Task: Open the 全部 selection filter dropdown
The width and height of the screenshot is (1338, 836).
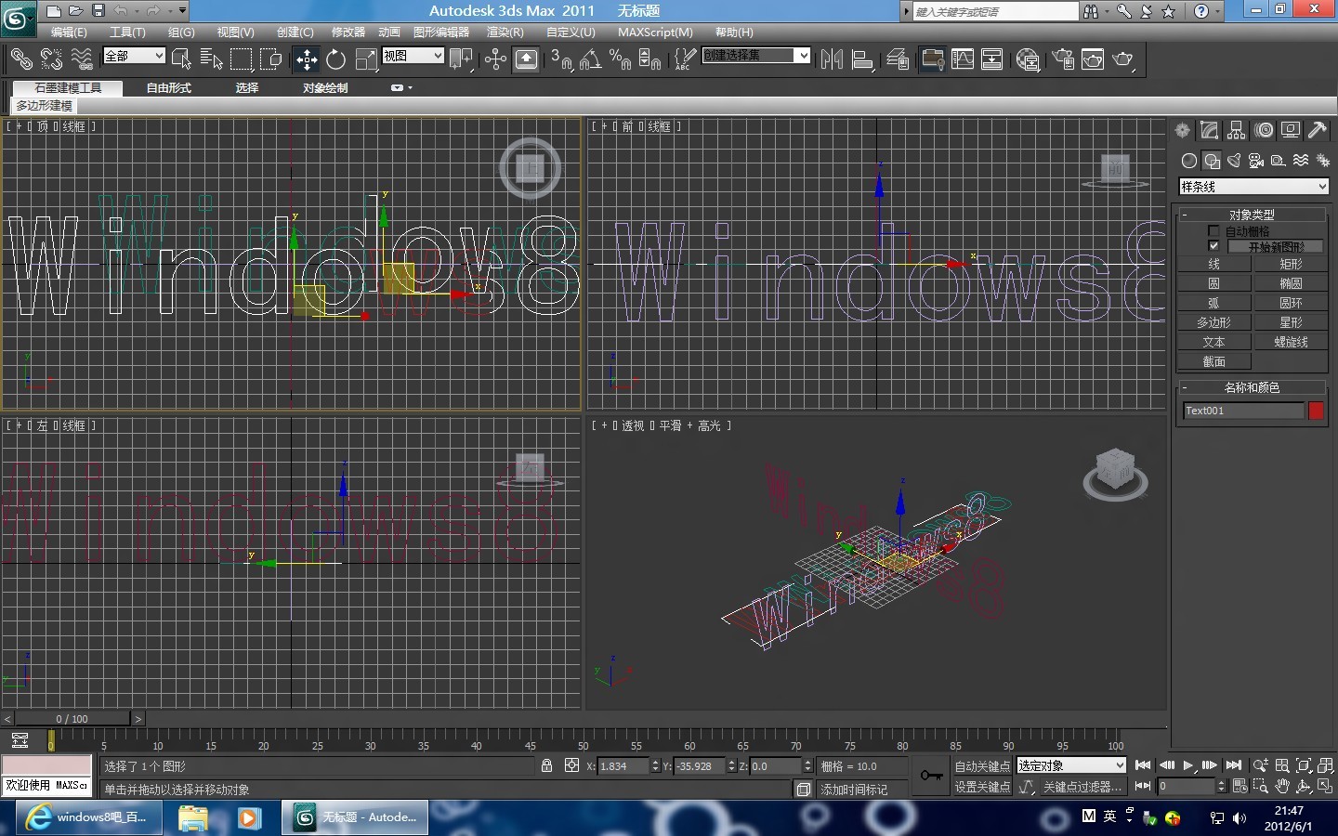Action: tap(134, 56)
